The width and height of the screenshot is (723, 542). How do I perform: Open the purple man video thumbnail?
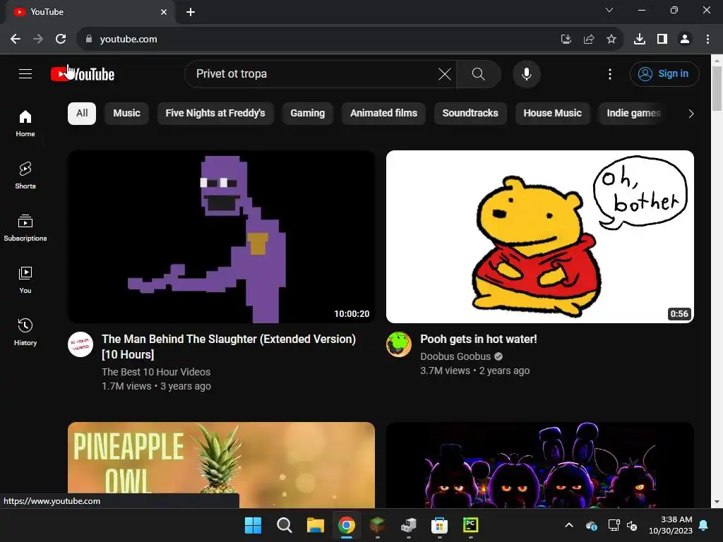[221, 236]
